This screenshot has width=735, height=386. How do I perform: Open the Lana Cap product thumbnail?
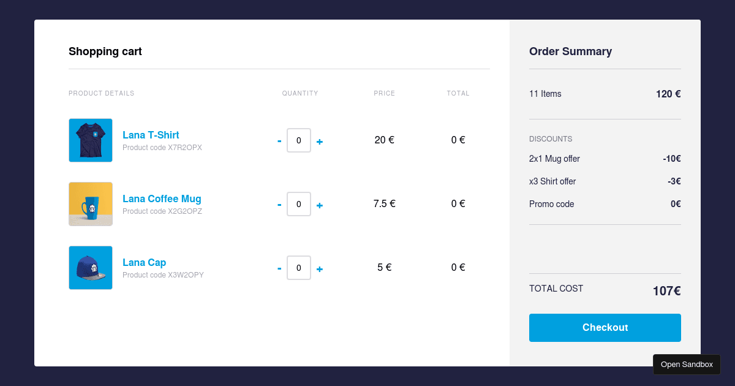click(x=91, y=268)
